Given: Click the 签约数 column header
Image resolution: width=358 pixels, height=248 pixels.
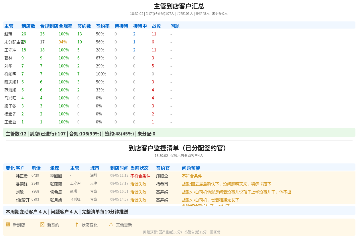Looking at the screenshot, I should [84, 26].
